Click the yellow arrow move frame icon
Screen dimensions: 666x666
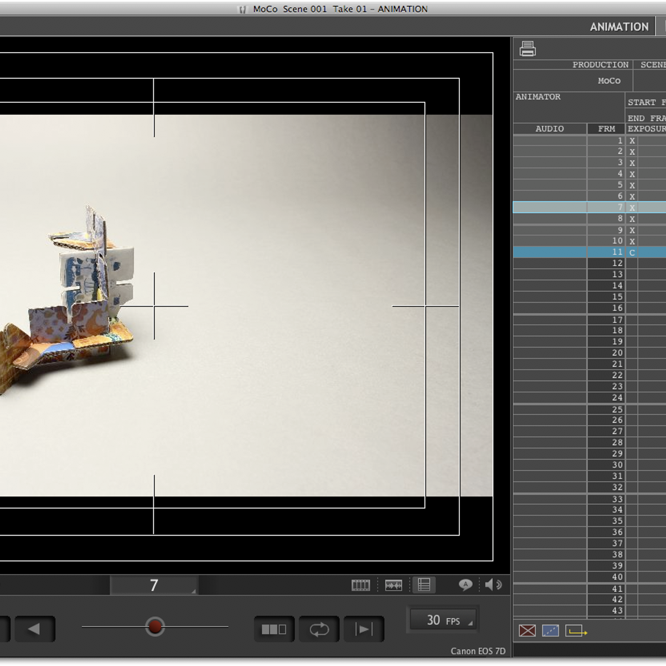coord(576,631)
